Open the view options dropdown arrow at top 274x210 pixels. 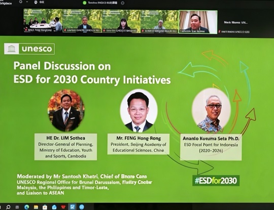coord(27,2)
